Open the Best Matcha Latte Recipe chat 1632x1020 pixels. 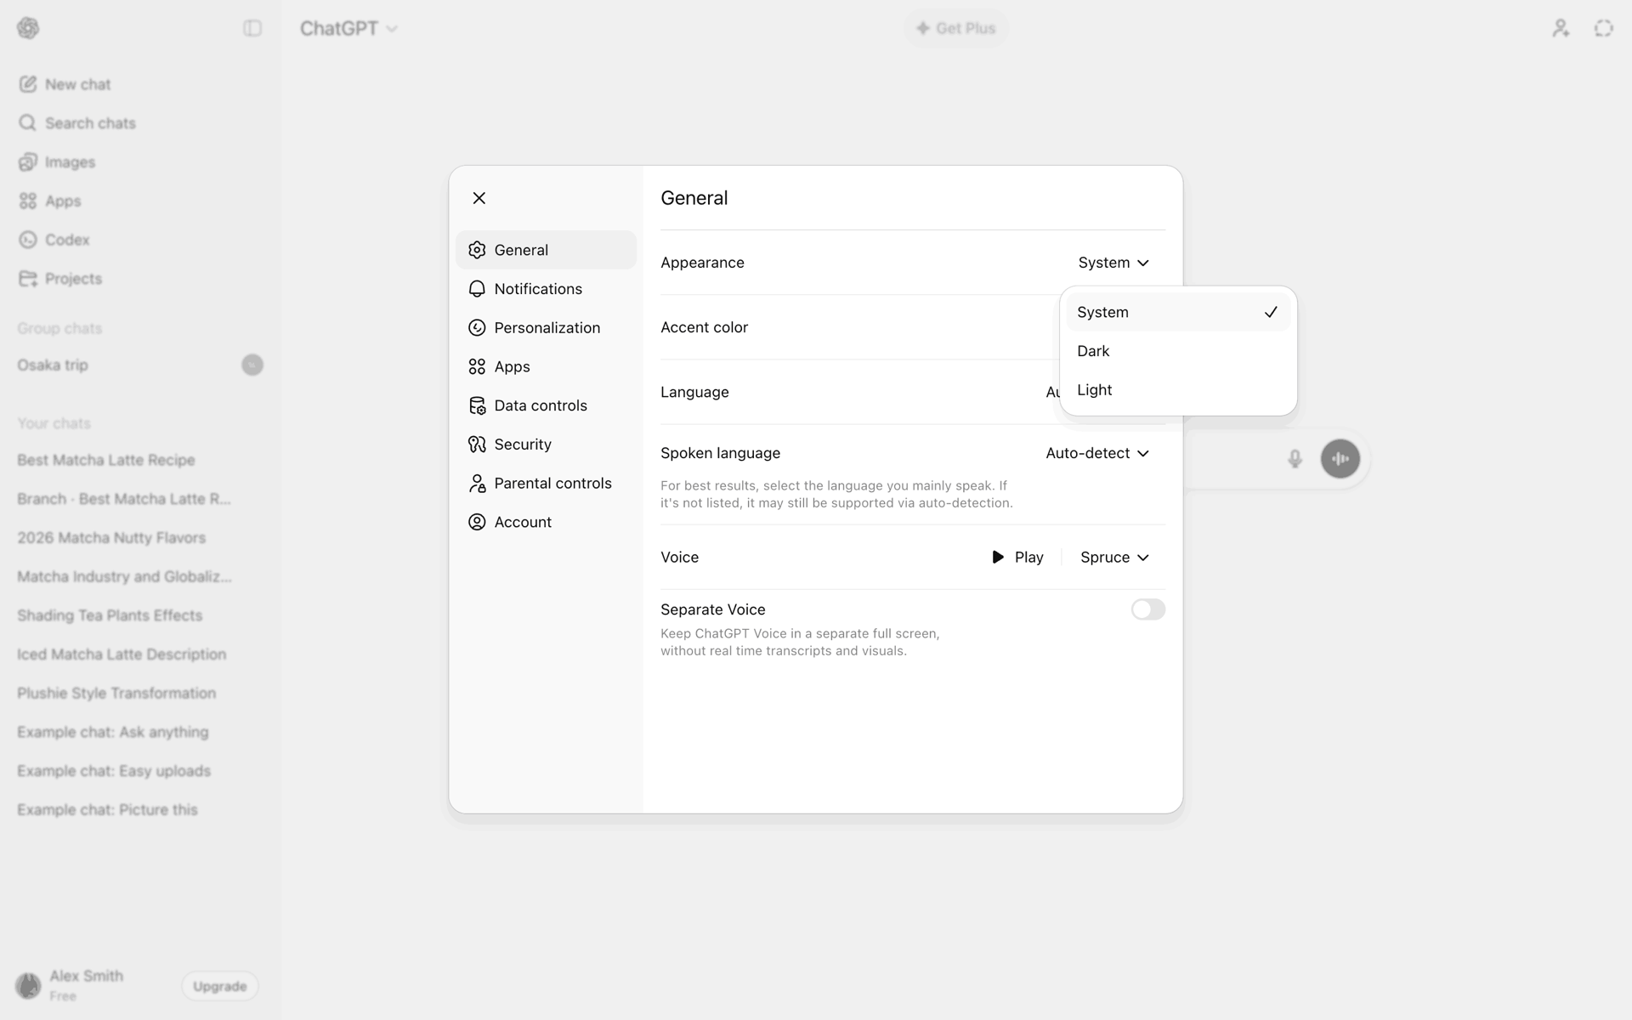(x=139, y=460)
